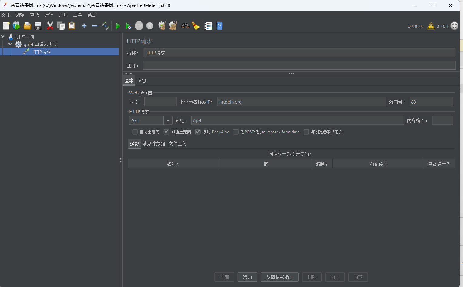Select the HTTP请求 tree item
463x287 pixels.
[41, 52]
